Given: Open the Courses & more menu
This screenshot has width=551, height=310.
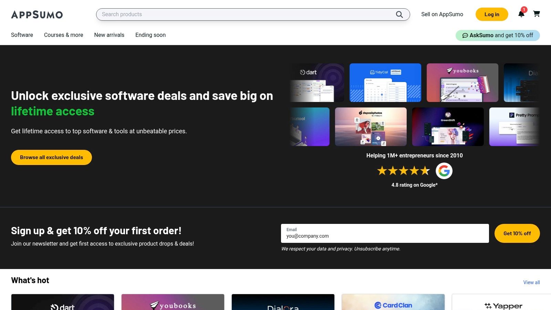Looking at the screenshot, I should click(x=63, y=35).
